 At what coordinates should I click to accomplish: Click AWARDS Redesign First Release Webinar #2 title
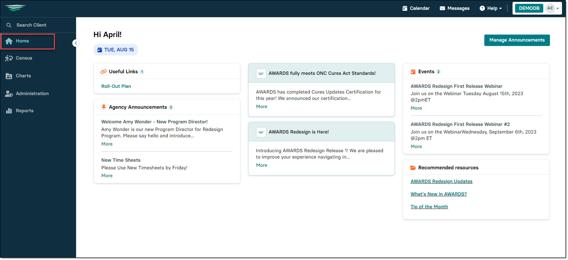(x=460, y=124)
